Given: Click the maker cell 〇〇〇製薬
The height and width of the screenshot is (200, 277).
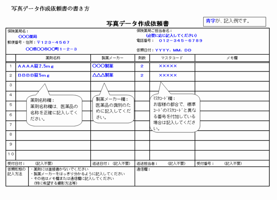Looking at the screenshot, I should tap(103, 66).
